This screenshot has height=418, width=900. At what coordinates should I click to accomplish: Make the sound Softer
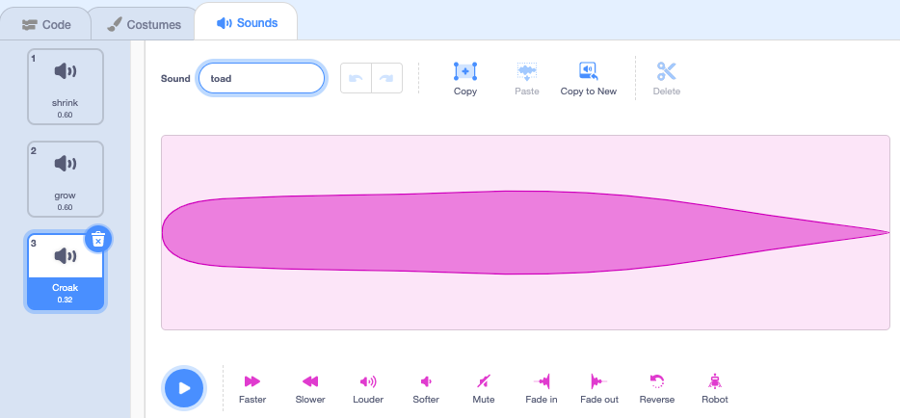pos(426,389)
